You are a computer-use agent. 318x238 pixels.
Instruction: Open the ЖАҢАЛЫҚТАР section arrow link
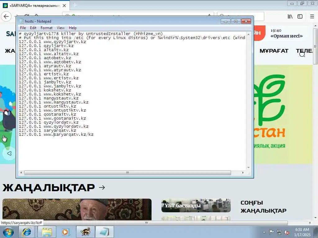(102, 187)
